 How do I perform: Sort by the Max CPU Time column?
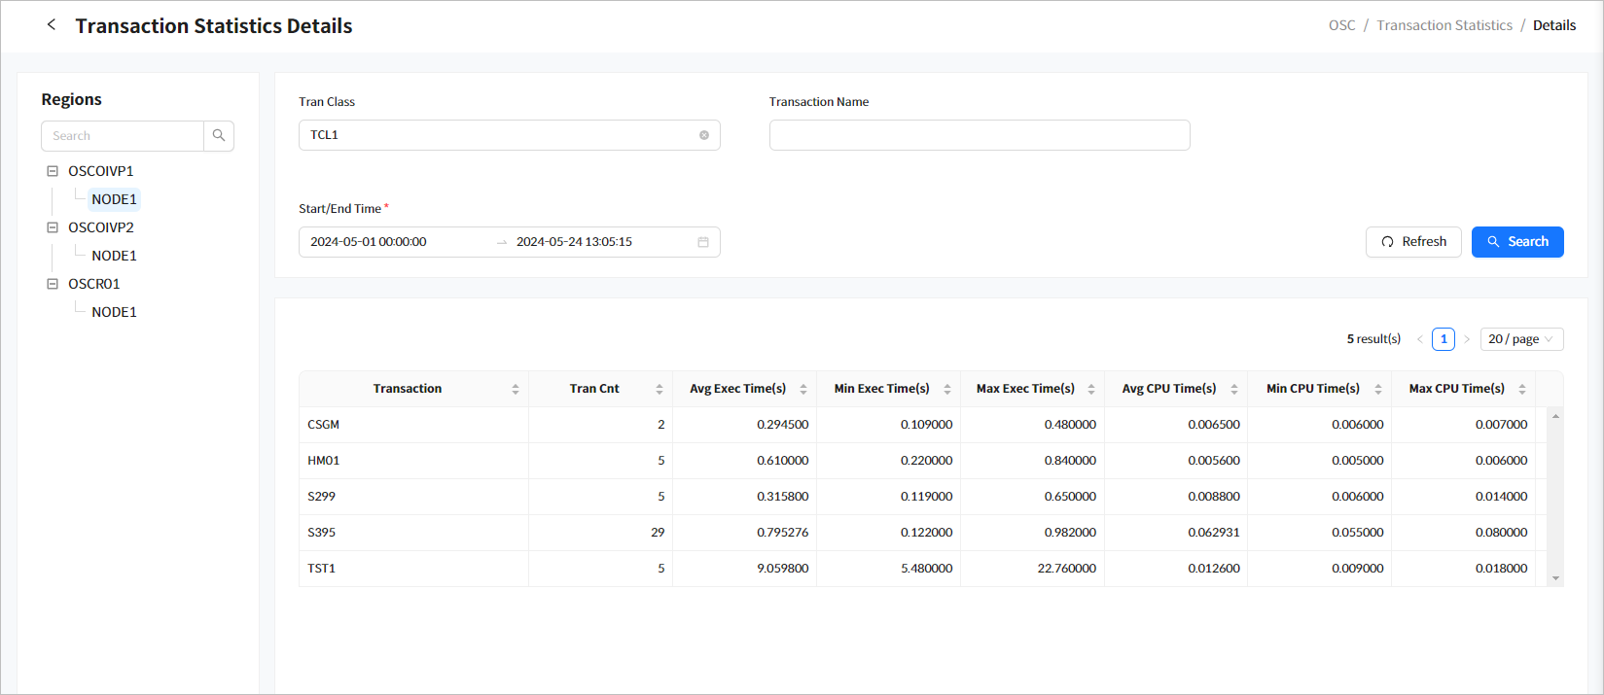tap(1522, 389)
